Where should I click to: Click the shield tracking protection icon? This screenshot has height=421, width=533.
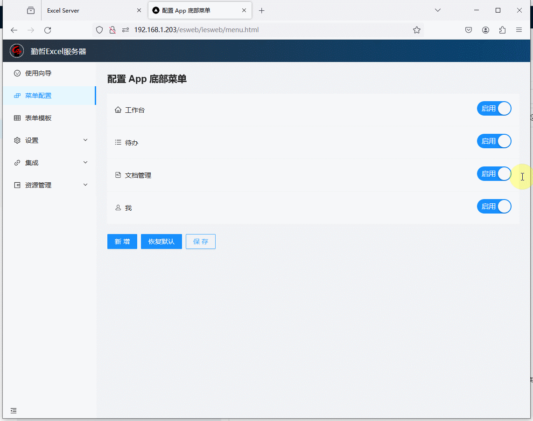(x=99, y=30)
